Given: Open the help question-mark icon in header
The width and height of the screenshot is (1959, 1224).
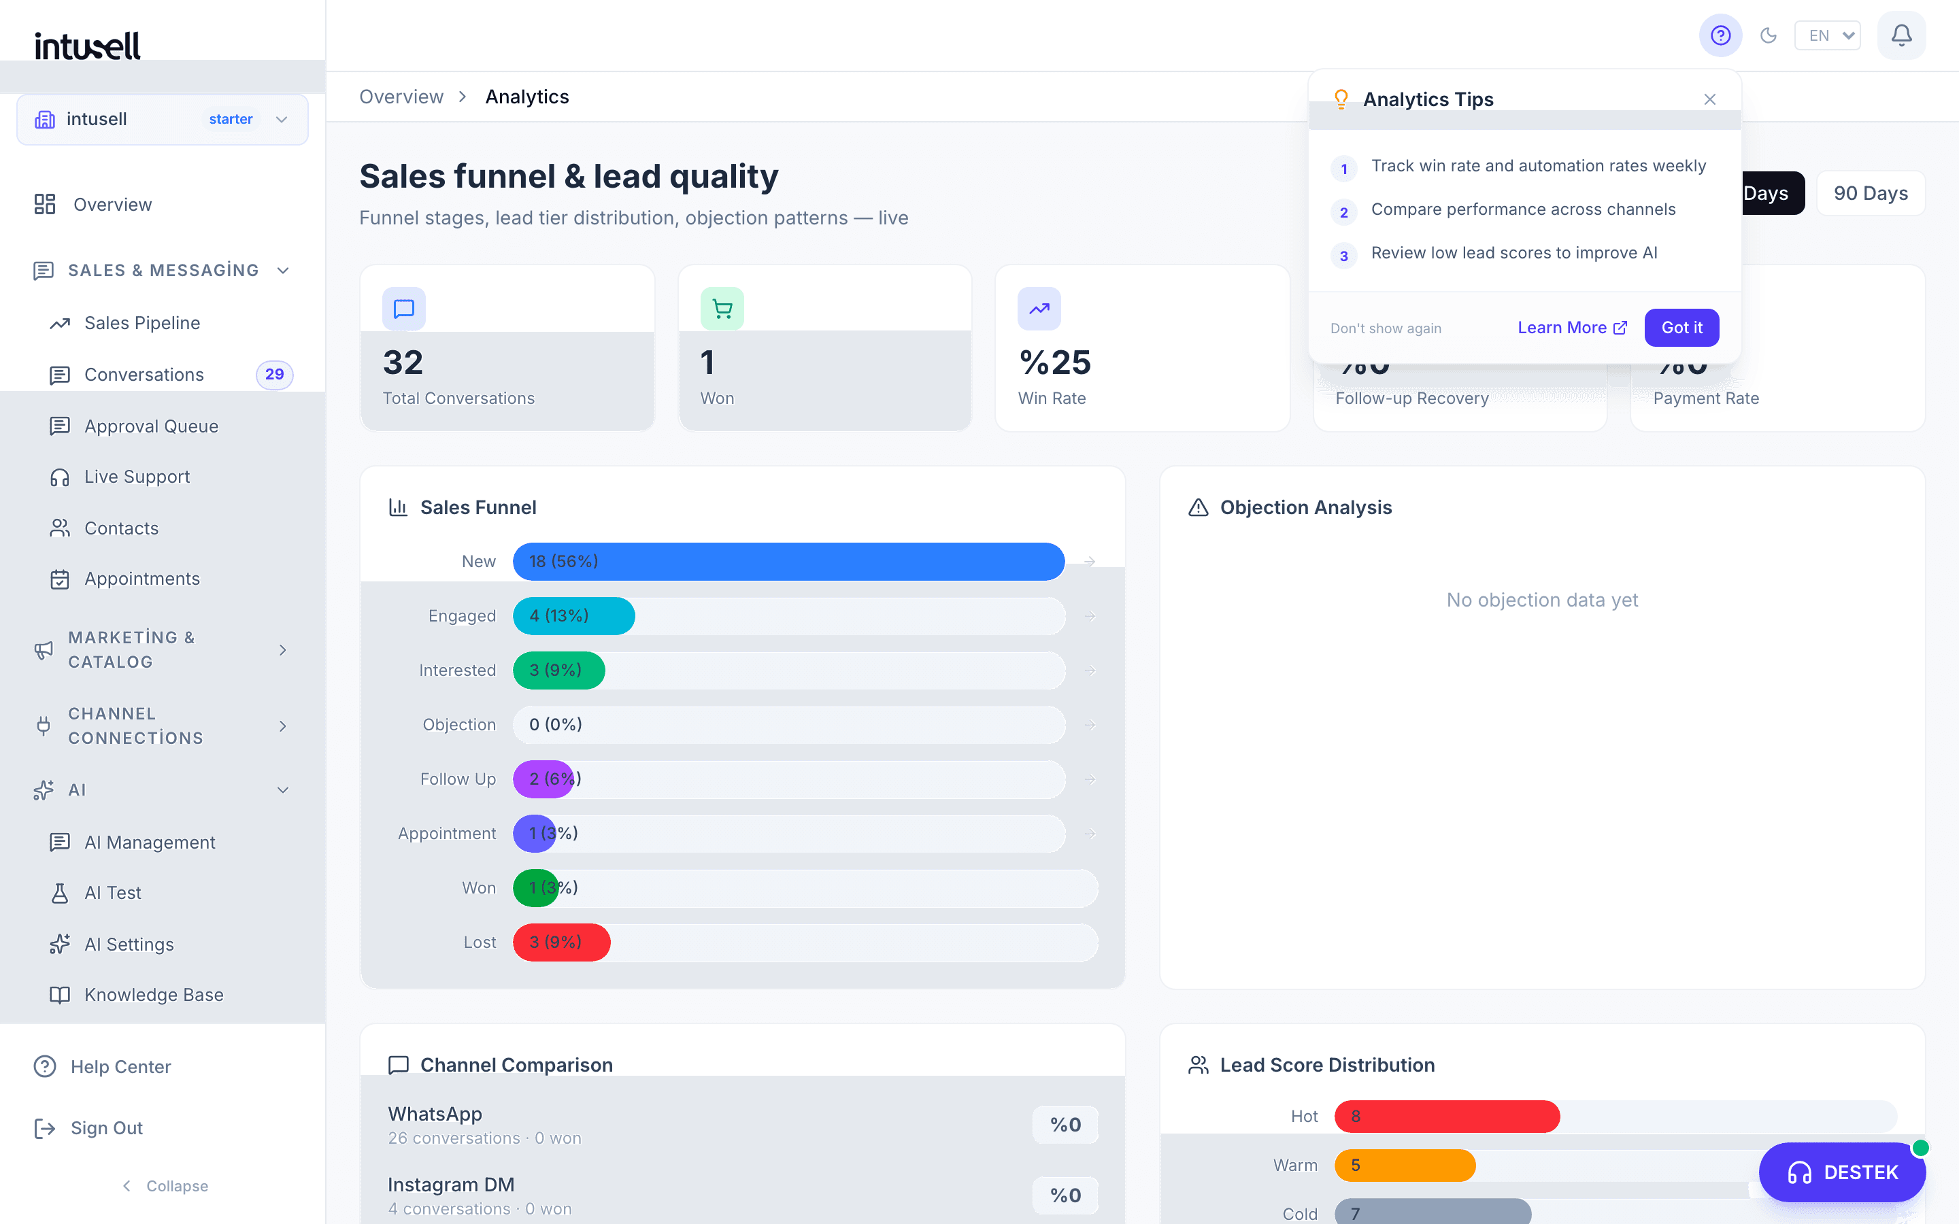Looking at the screenshot, I should tap(1720, 35).
